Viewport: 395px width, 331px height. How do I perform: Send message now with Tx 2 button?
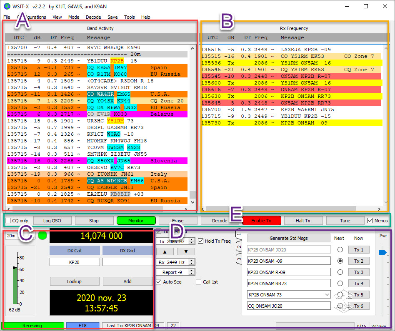point(359,261)
